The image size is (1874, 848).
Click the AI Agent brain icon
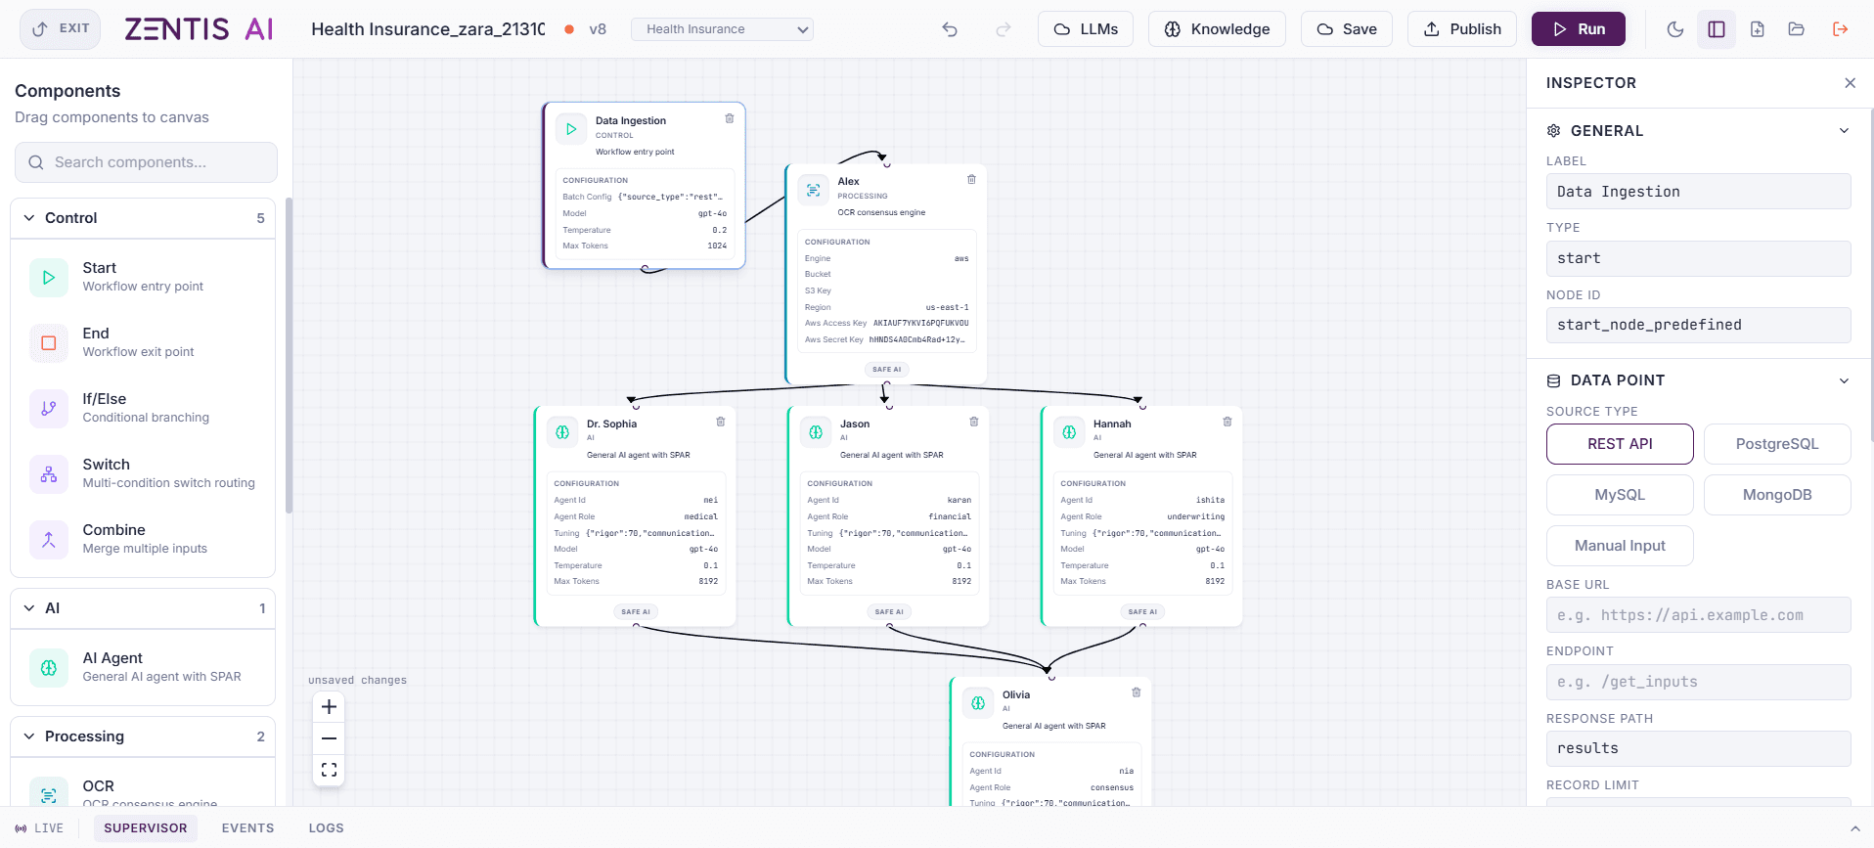click(49, 668)
